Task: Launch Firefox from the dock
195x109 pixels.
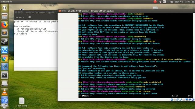Action: 5,25
